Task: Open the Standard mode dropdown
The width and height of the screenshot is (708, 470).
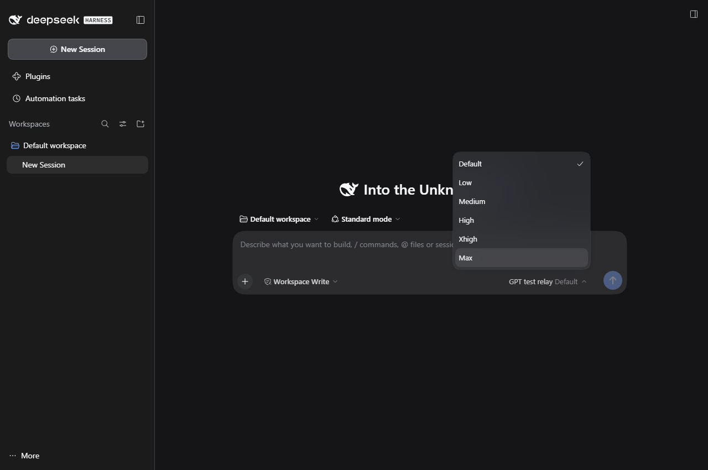Action: (366, 219)
